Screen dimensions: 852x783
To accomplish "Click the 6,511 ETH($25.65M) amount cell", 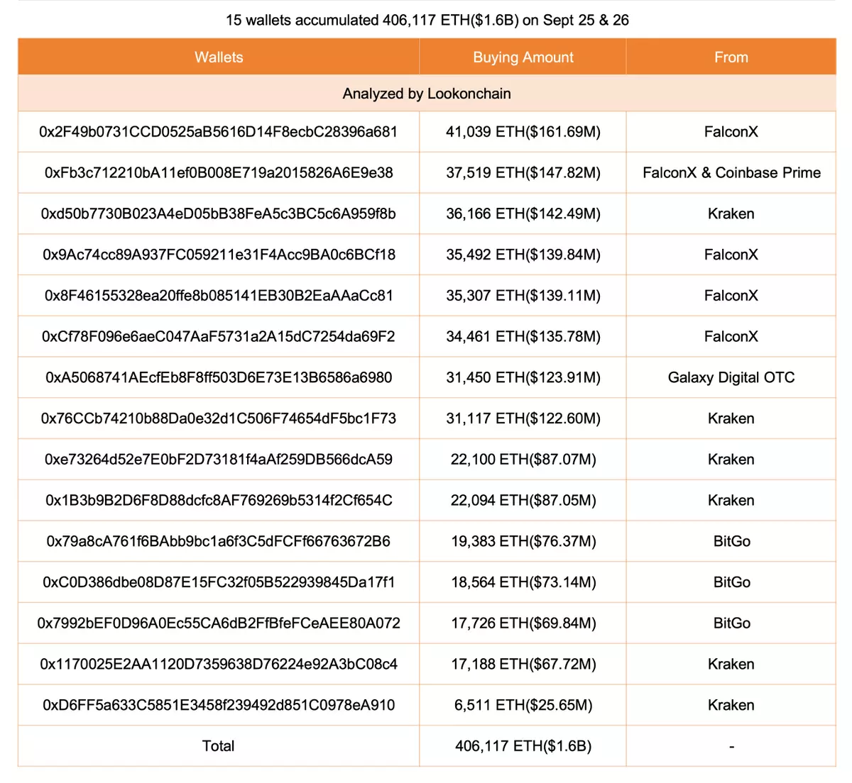I will (523, 705).
